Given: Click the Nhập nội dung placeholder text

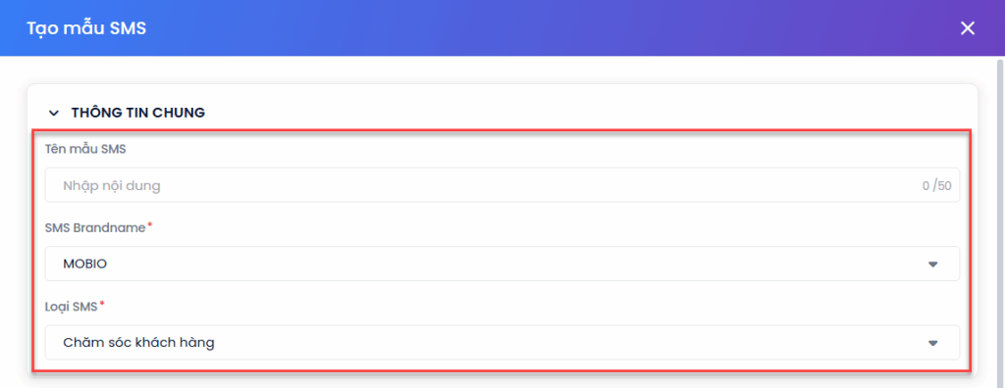Looking at the screenshot, I should 112,186.
